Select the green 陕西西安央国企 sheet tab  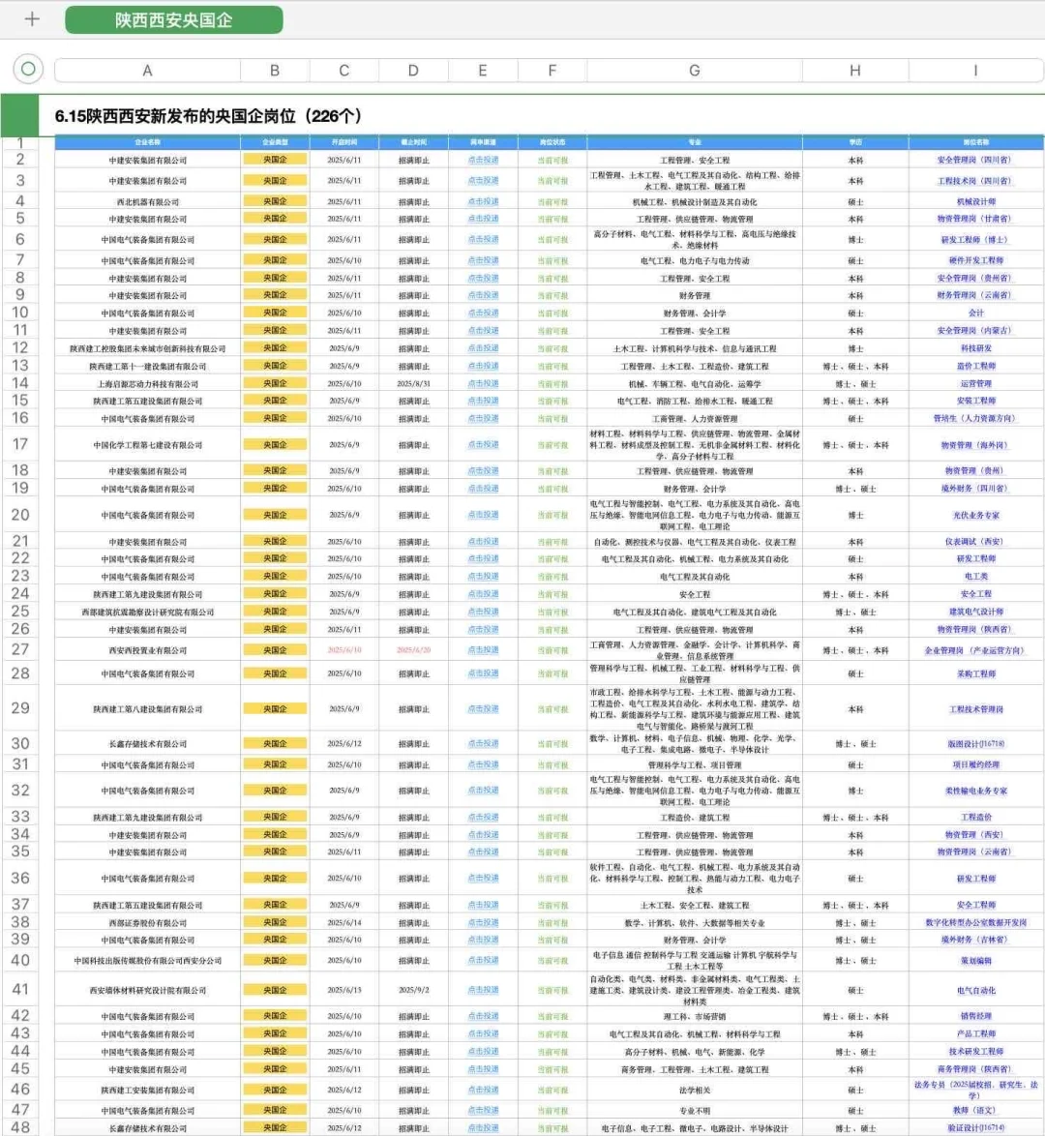click(172, 18)
